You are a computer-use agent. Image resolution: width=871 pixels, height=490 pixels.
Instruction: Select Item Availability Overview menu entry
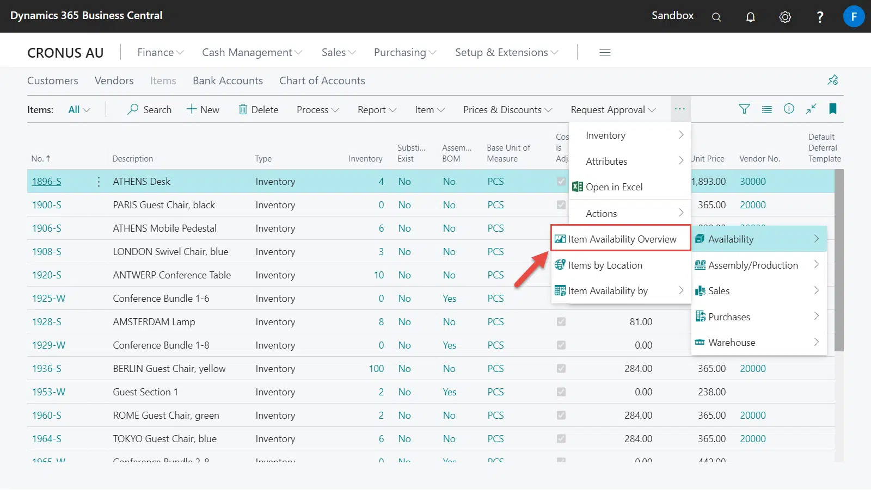coord(621,239)
